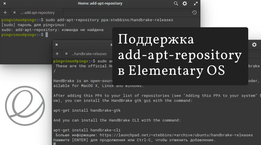This screenshot has height=145, width=261.
Task: Add new tab in handbrake-releases terminal
Action: pos(57,54)
